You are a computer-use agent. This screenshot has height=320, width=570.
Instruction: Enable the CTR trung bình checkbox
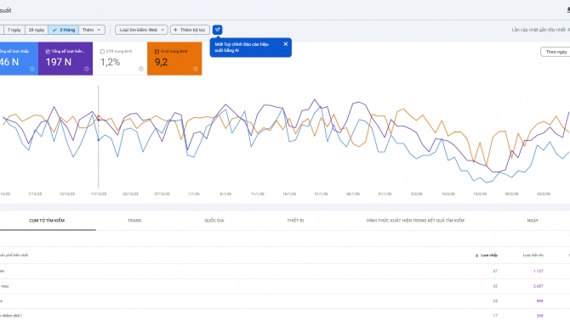point(102,52)
